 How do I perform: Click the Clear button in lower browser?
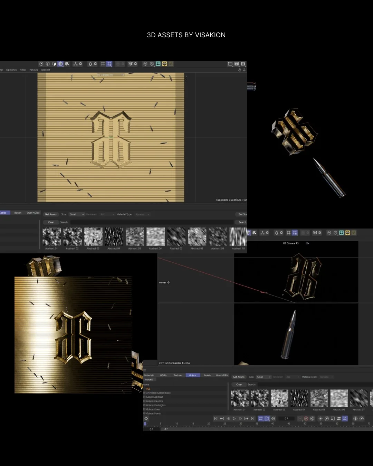pyautogui.click(x=239, y=385)
